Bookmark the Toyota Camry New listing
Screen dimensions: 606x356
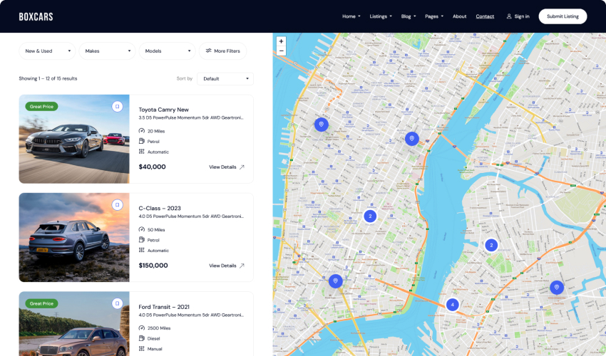(x=117, y=106)
